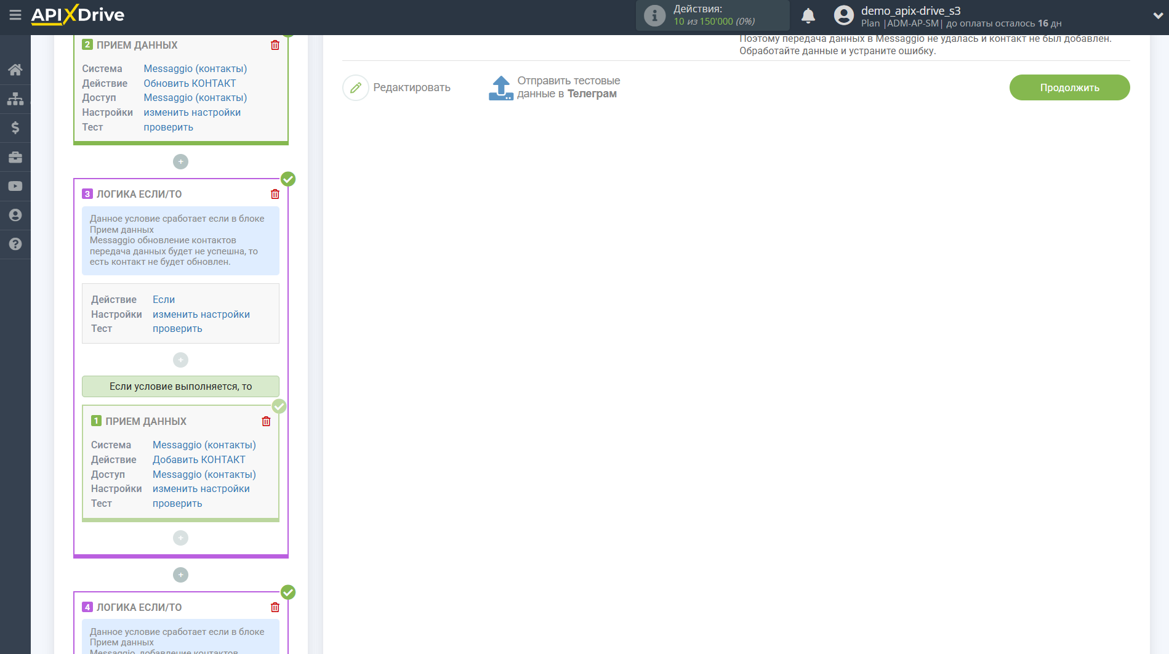Viewport: 1169px width, 654px height.
Task: Click the APIXDrive logo
Action: point(78,15)
